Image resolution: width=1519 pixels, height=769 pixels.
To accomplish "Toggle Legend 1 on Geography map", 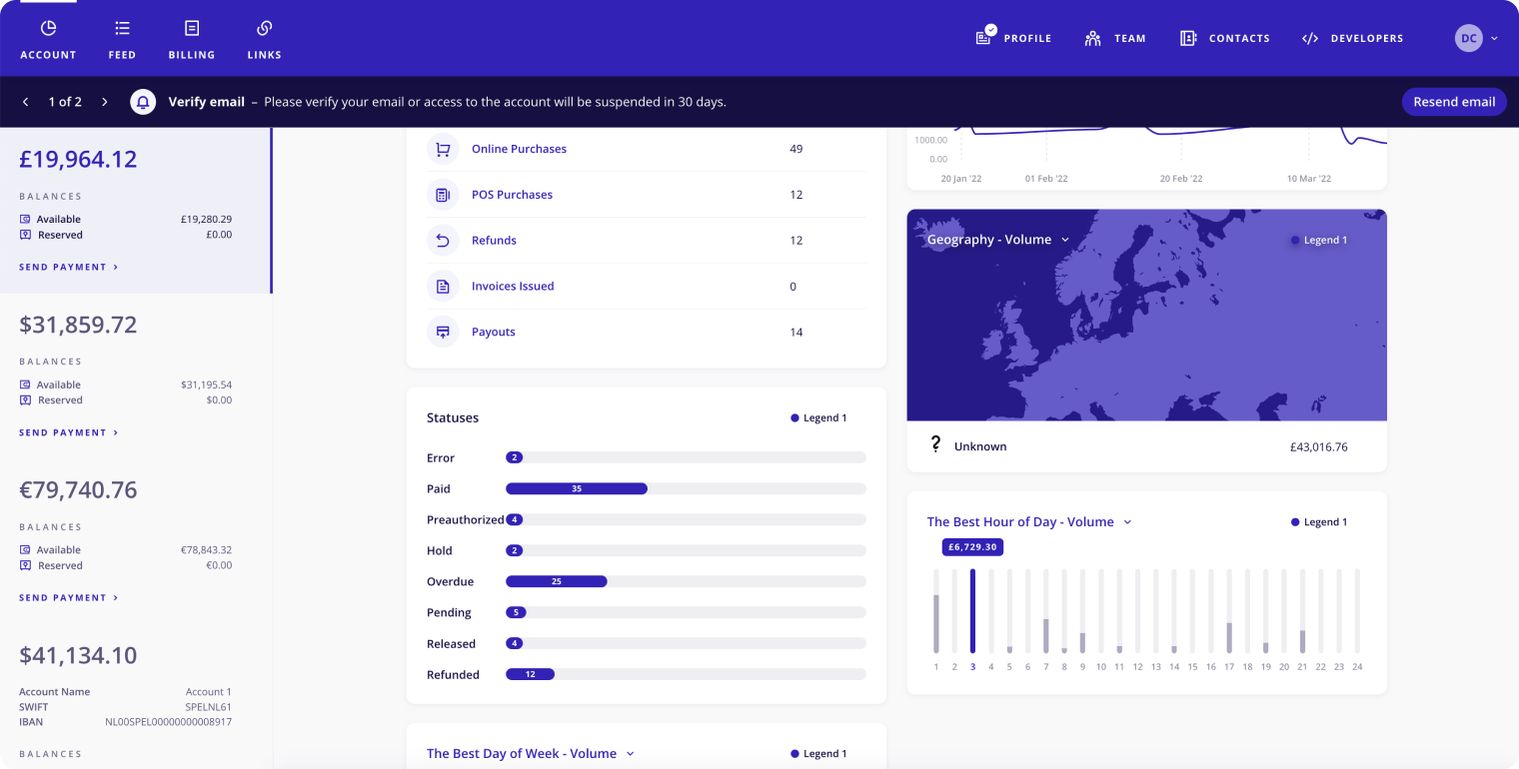I will click(x=1319, y=241).
